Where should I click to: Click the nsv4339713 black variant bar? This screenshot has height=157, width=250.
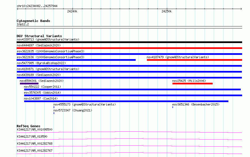[x=129, y=42]
